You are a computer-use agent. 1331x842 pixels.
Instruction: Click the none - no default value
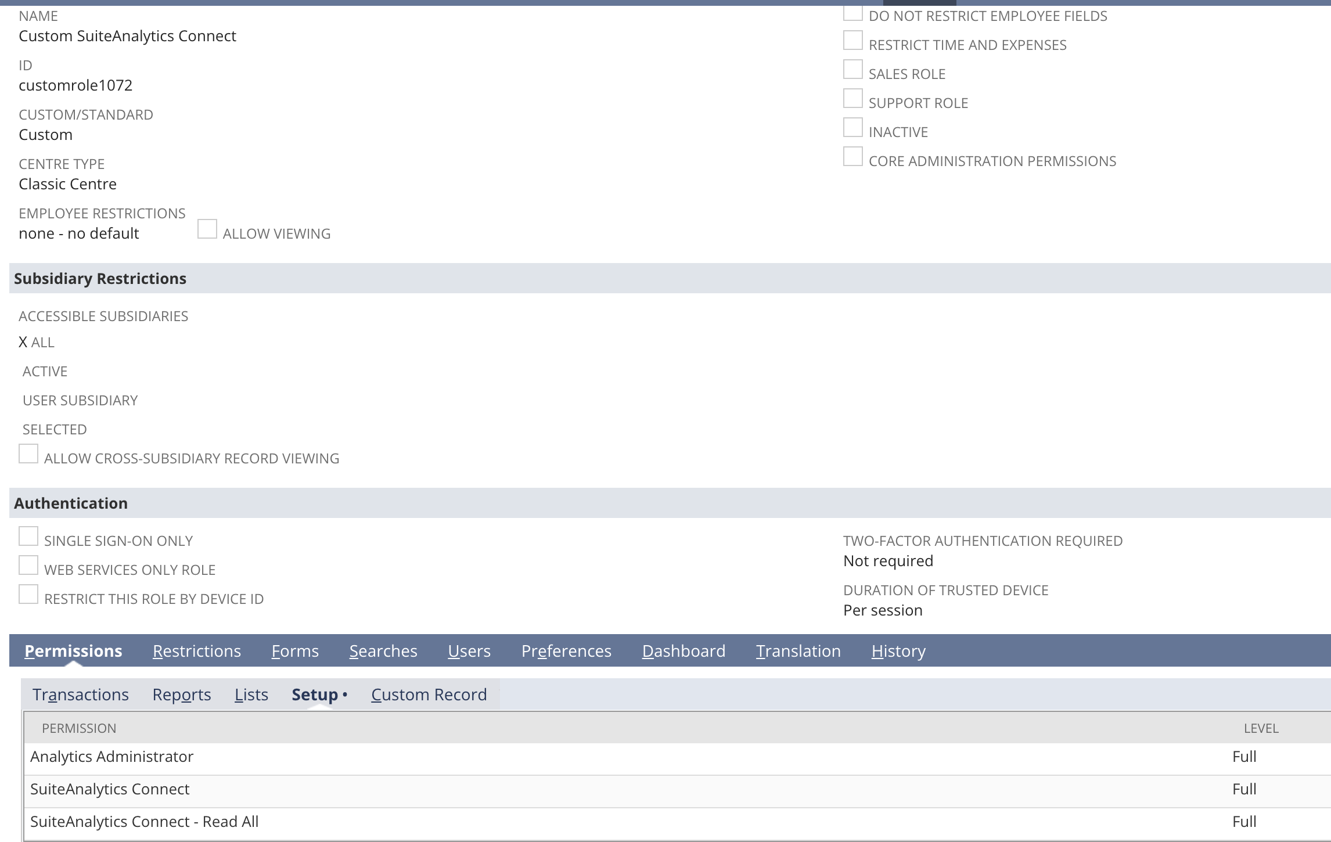click(79, 233)
